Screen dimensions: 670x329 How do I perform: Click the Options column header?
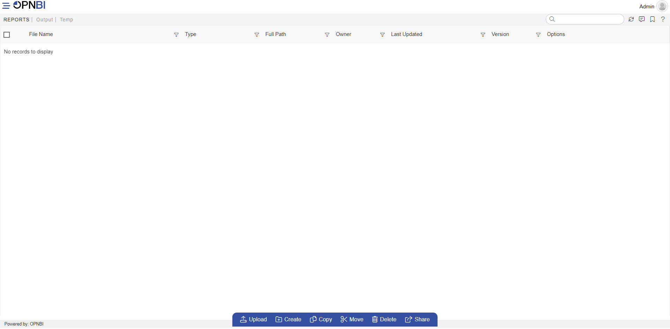[x=556, y=34]
